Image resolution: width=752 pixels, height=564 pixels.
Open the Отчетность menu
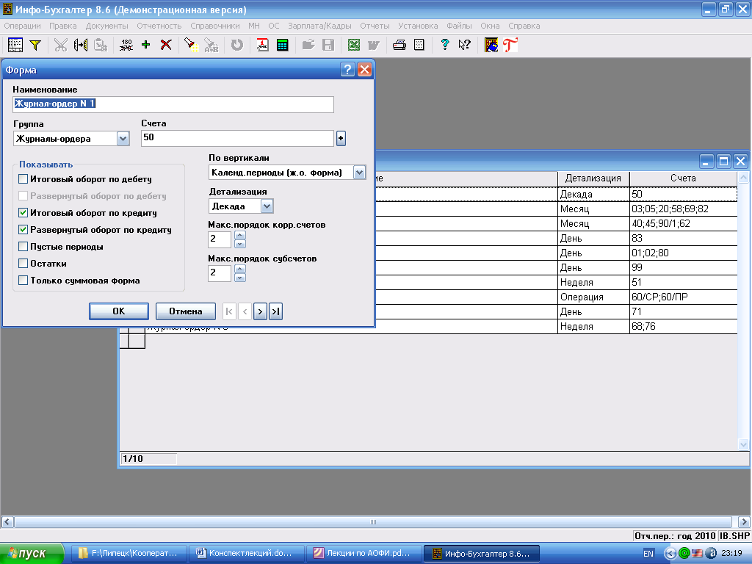(159, 26)
